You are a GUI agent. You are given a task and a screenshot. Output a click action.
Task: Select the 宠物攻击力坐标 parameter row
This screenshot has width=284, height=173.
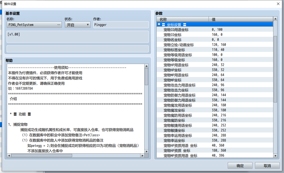click(215, 90)
